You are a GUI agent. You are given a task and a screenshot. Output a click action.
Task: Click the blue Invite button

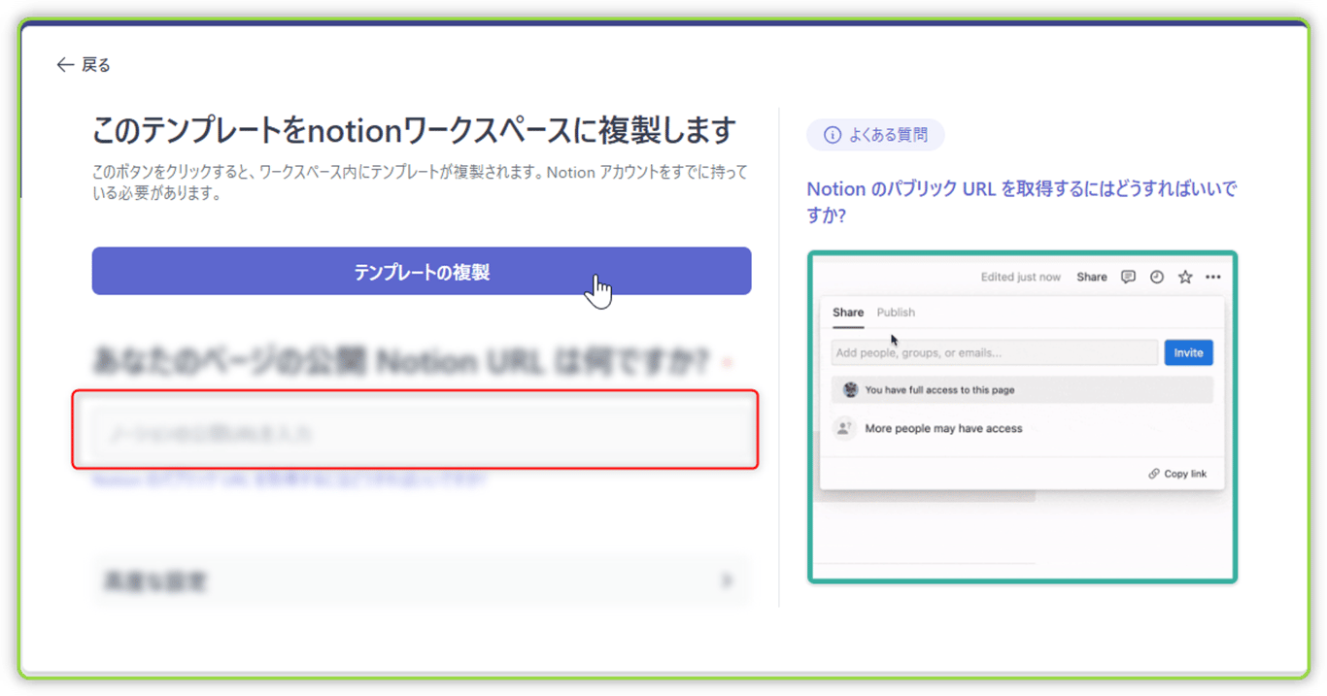tap(1188, 353)
